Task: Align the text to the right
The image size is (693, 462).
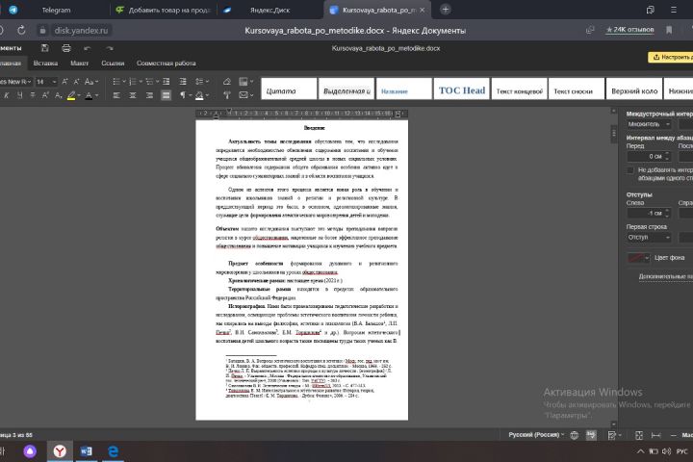Action: tap(149, 95)
